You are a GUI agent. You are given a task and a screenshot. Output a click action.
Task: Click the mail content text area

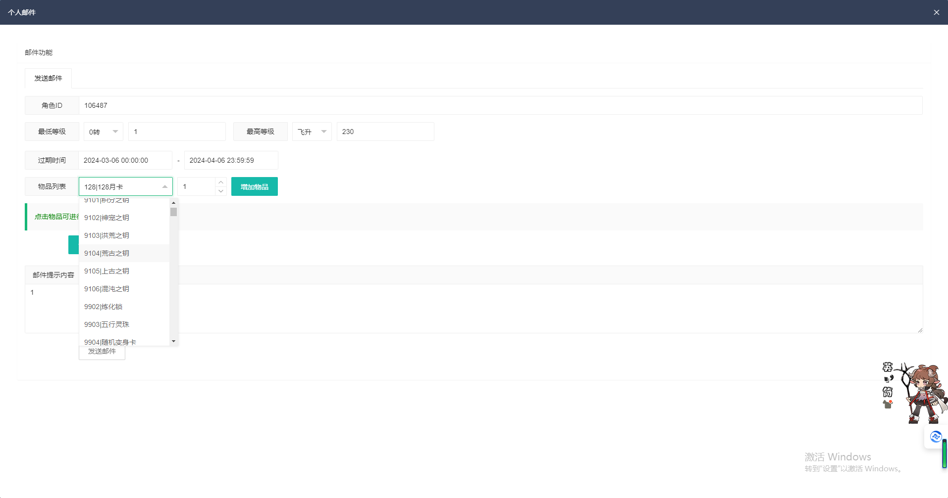tap(474, 308)
